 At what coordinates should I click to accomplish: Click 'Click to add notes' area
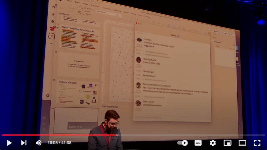pyautogui.click(x=110, y=107)
